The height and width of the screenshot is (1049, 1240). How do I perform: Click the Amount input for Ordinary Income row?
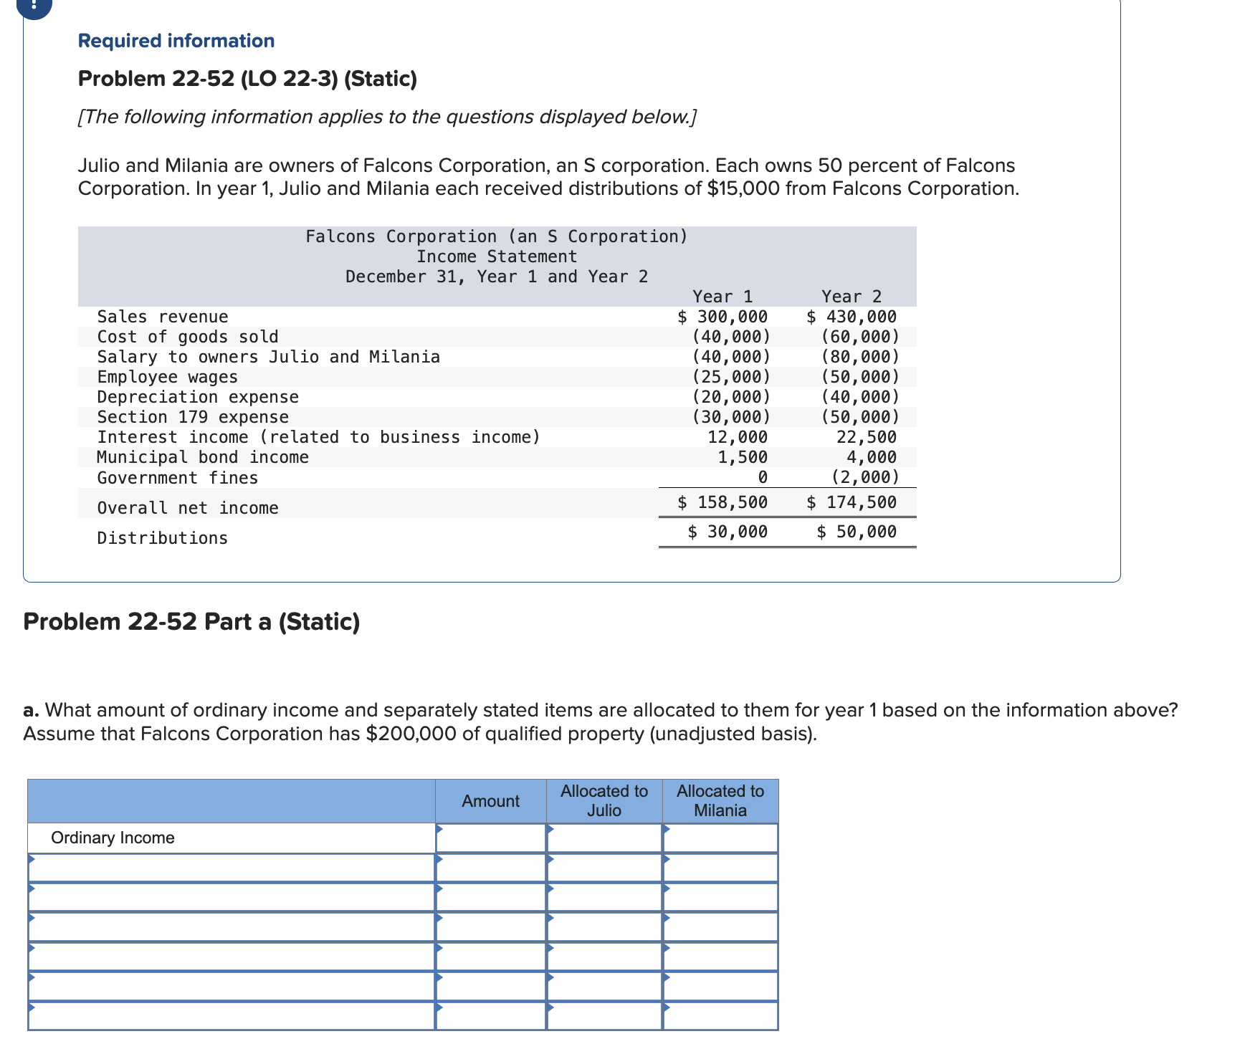(x=491, y=837)
